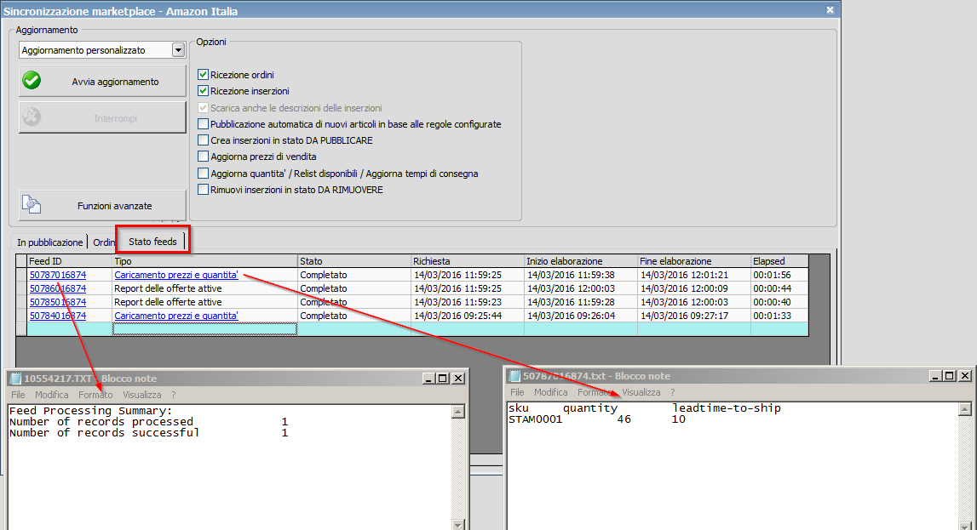This screenshot has width=977, height=530.
Task: Enable Crea inserzioni in stato DA PUBBLICARE
Action: [x=203, y=140]
